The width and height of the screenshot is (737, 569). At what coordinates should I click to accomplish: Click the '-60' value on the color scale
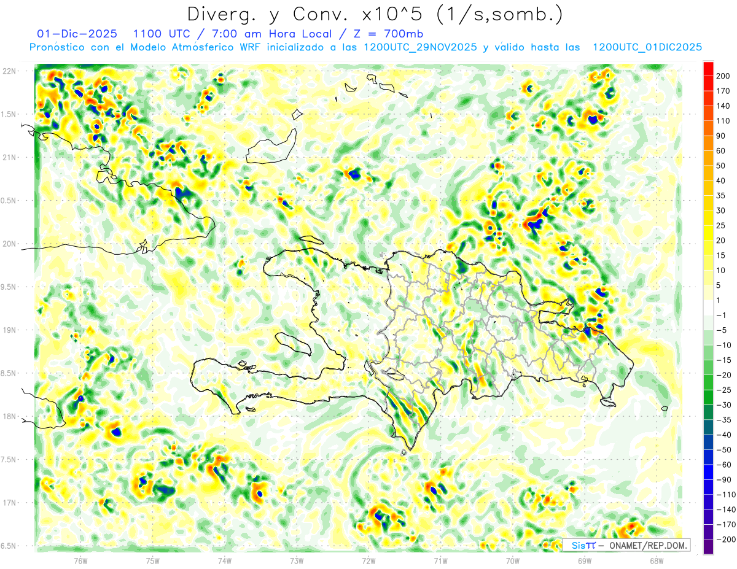723,465
